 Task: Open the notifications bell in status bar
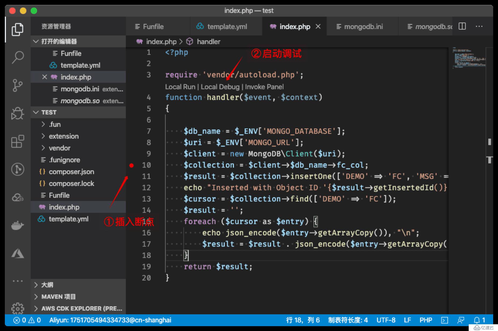479,320
